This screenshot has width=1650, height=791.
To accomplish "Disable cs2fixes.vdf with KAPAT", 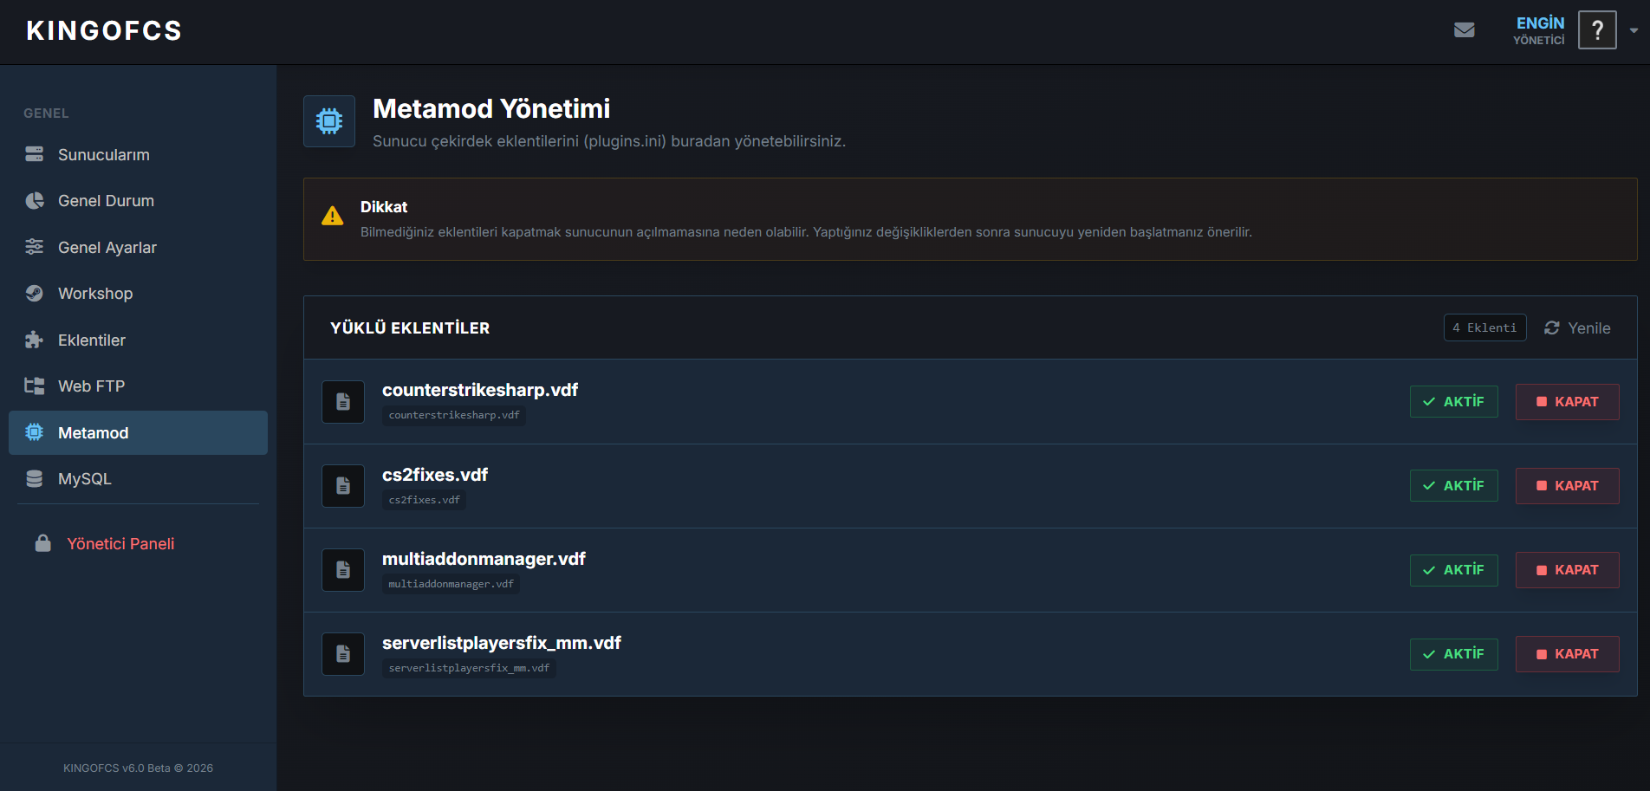I will click(x=1567, y=486).
